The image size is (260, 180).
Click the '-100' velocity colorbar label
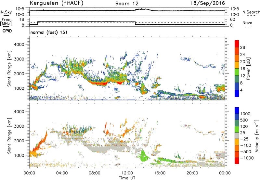tap(246, 145)
